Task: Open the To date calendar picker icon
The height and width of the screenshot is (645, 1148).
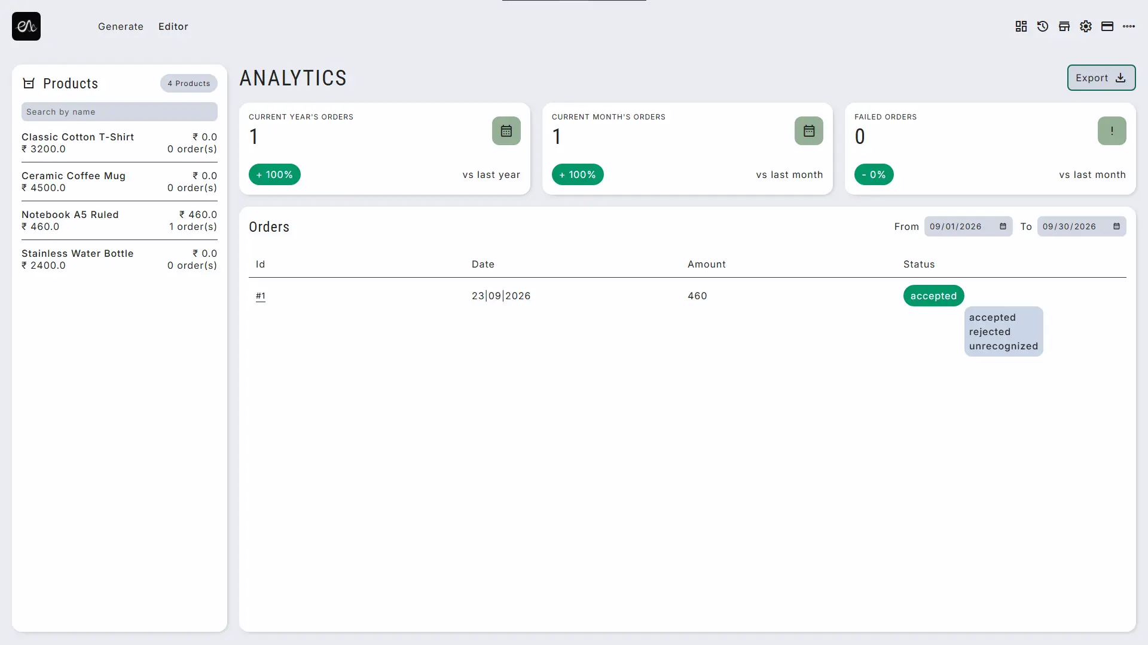Action: (1116, 226)
